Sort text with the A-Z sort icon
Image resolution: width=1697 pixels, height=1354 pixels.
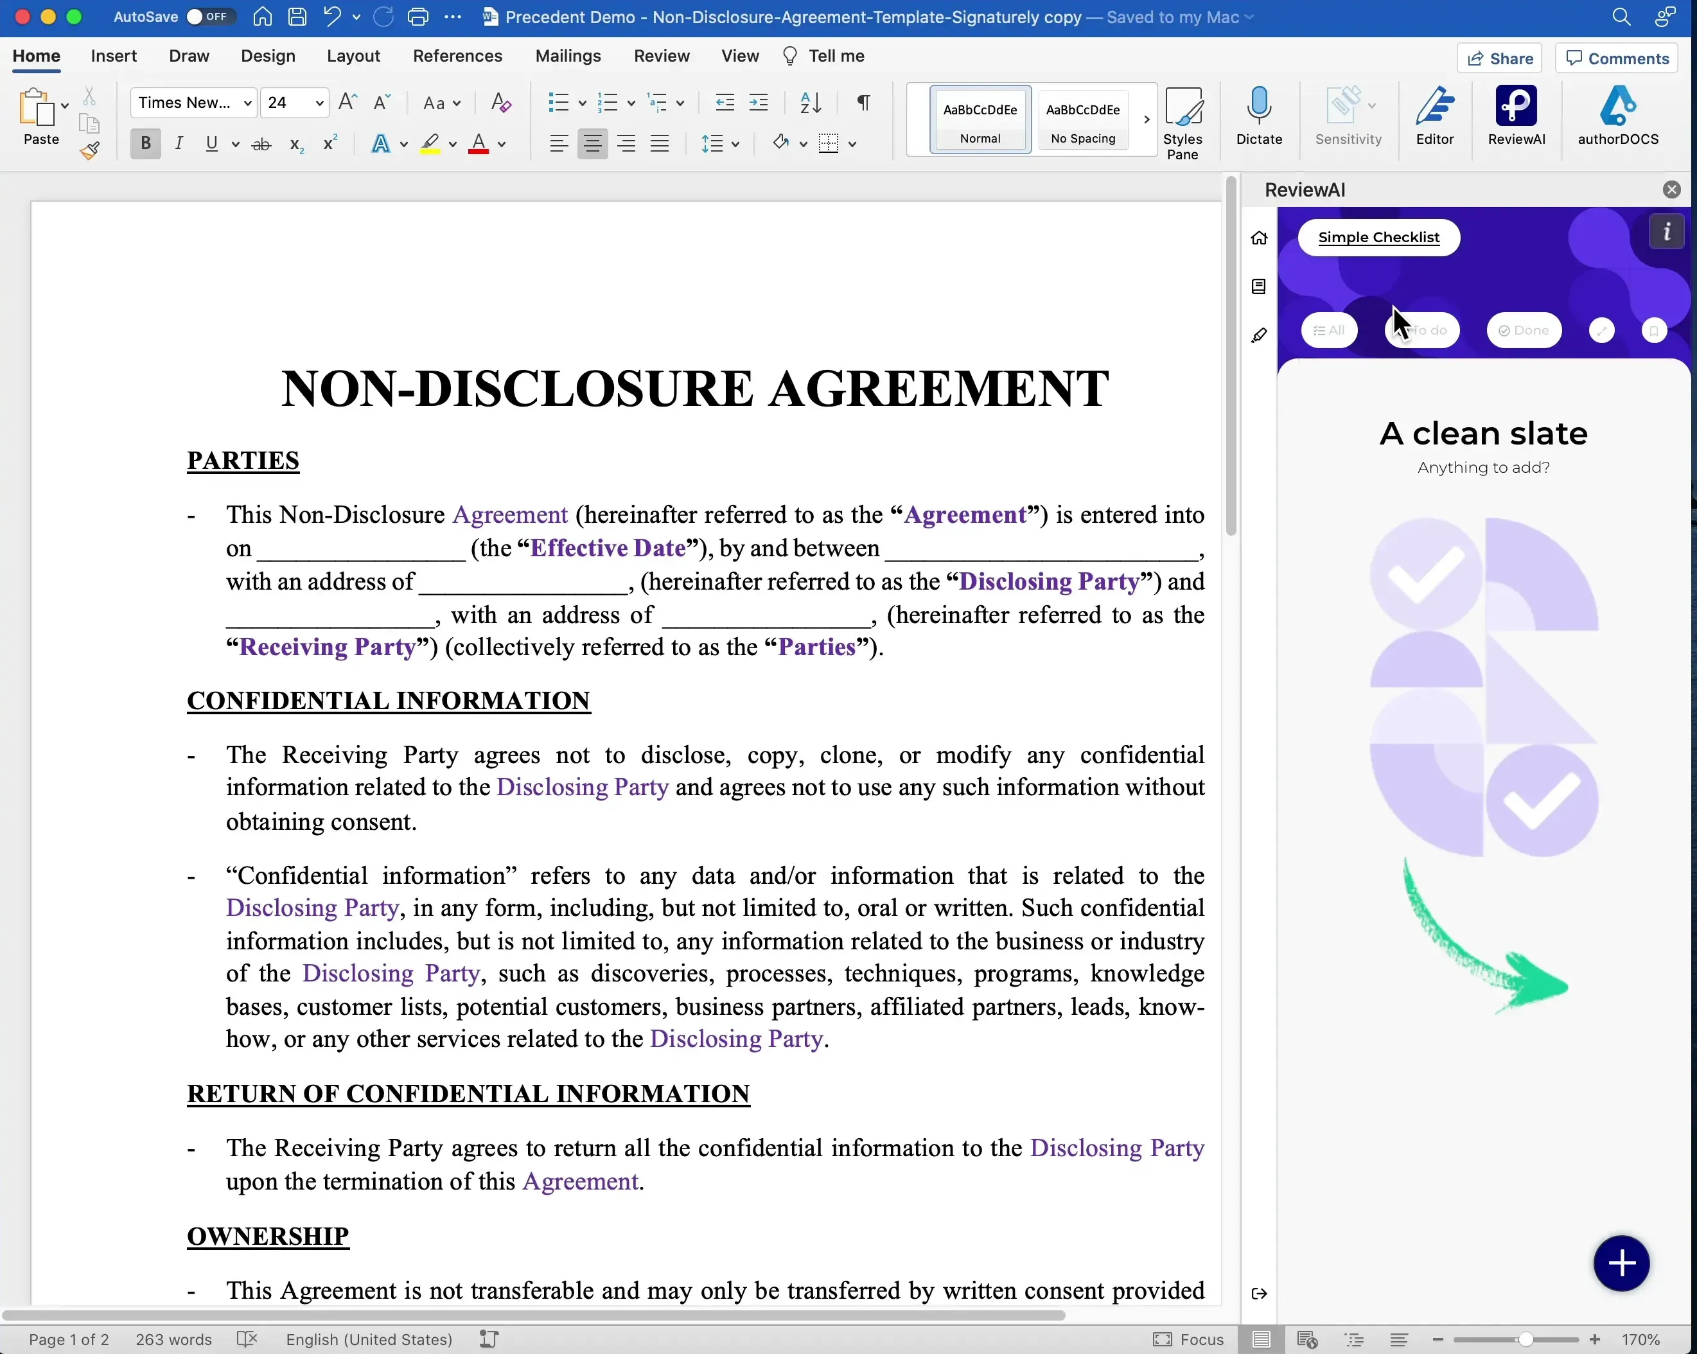tap(810, 102)
